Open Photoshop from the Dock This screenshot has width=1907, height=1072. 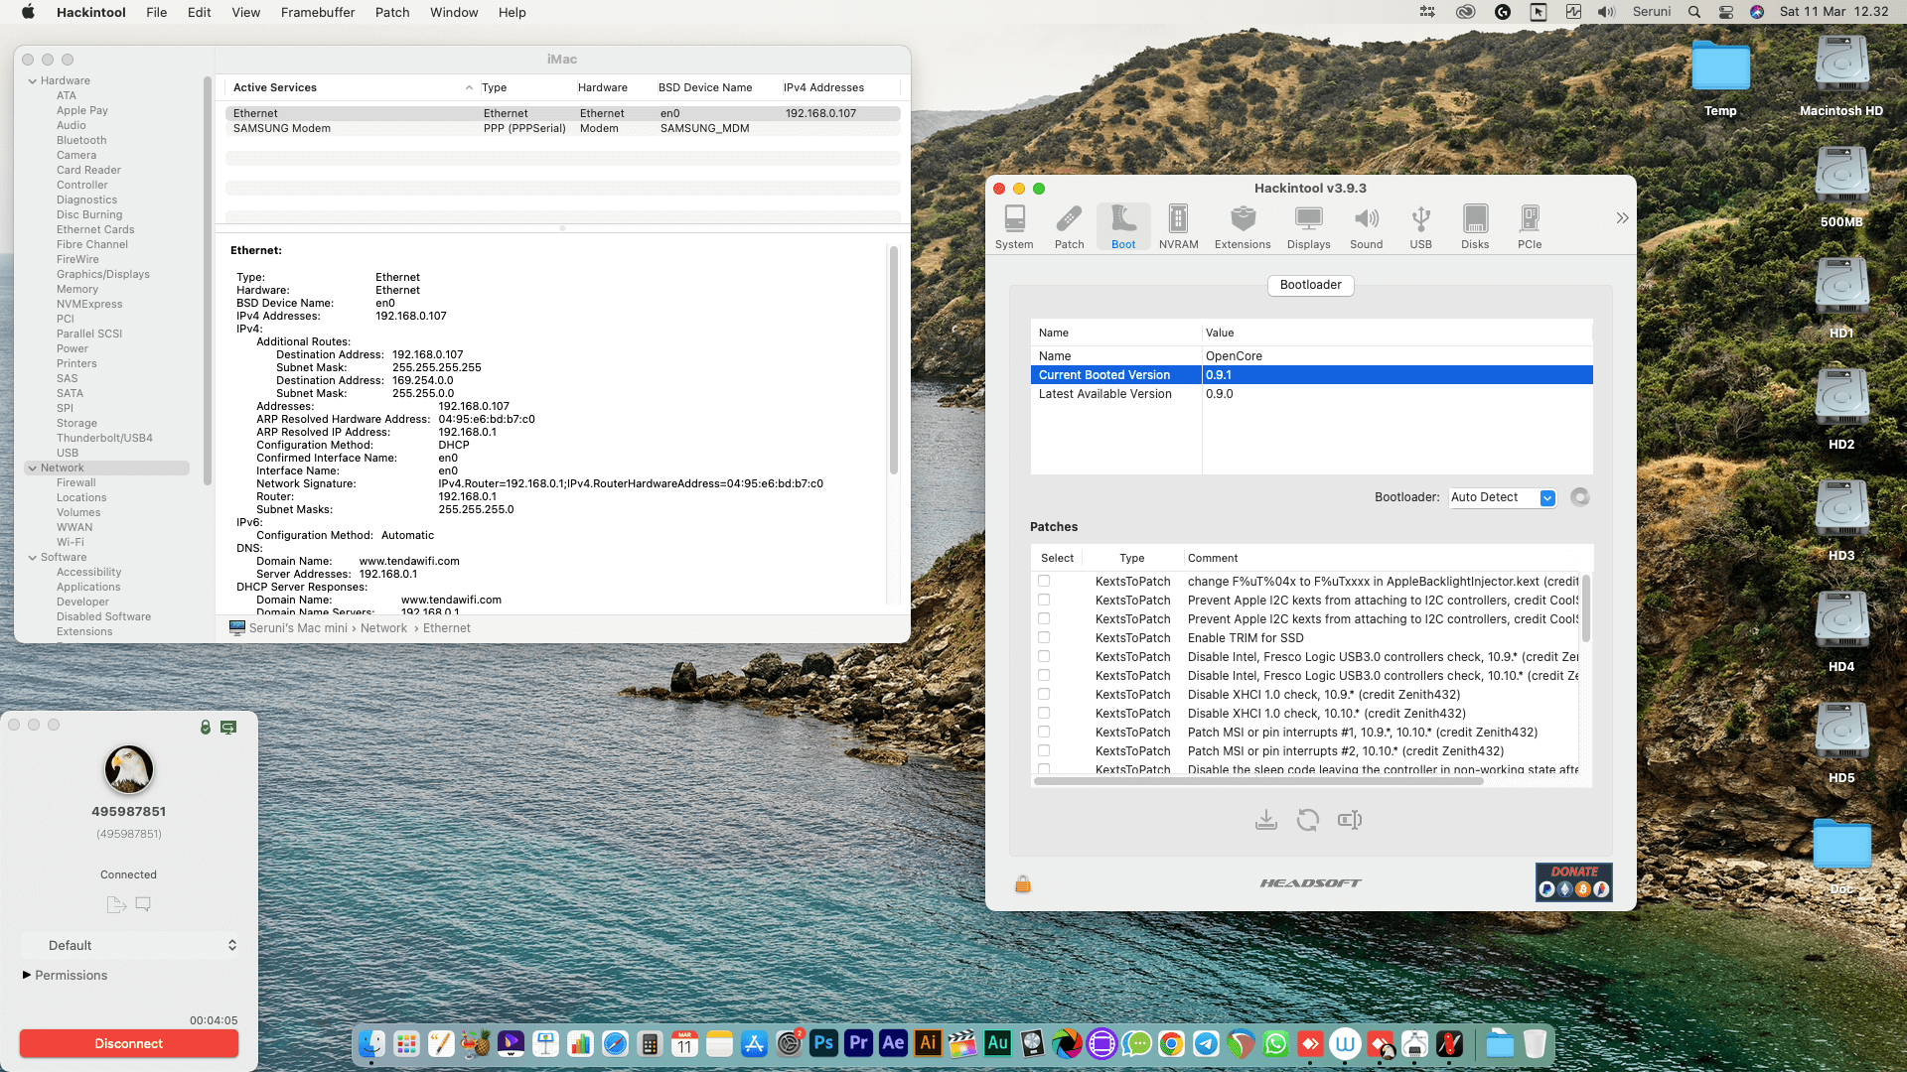tap(823, 1043)
